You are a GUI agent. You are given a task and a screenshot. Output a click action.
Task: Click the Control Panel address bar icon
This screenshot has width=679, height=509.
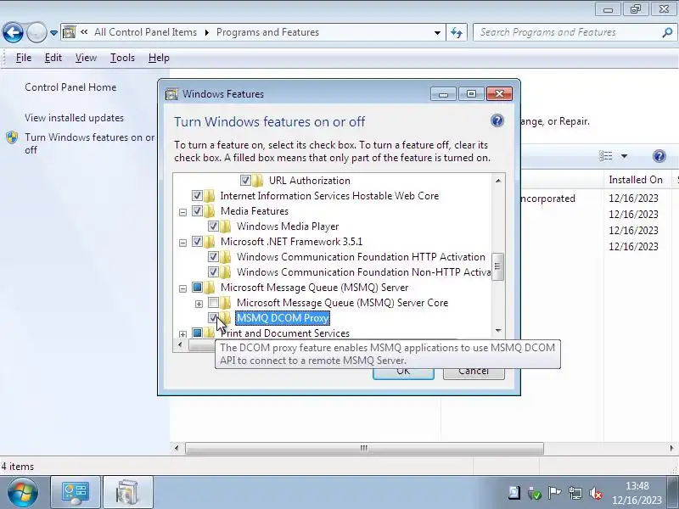click(70, 32)
